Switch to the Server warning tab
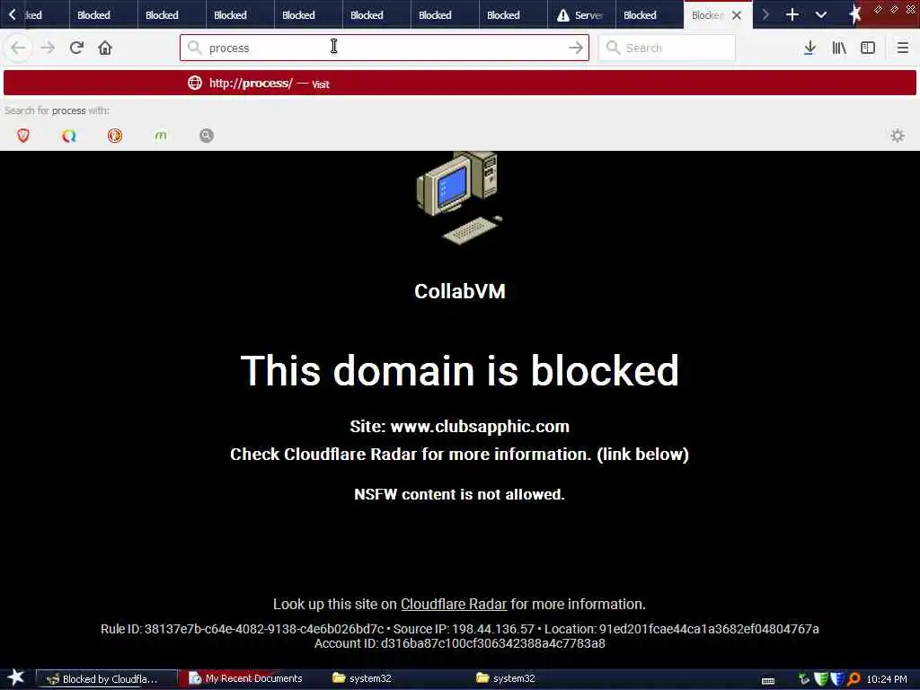Screen dimensions: 920x690 coord(581,14)
